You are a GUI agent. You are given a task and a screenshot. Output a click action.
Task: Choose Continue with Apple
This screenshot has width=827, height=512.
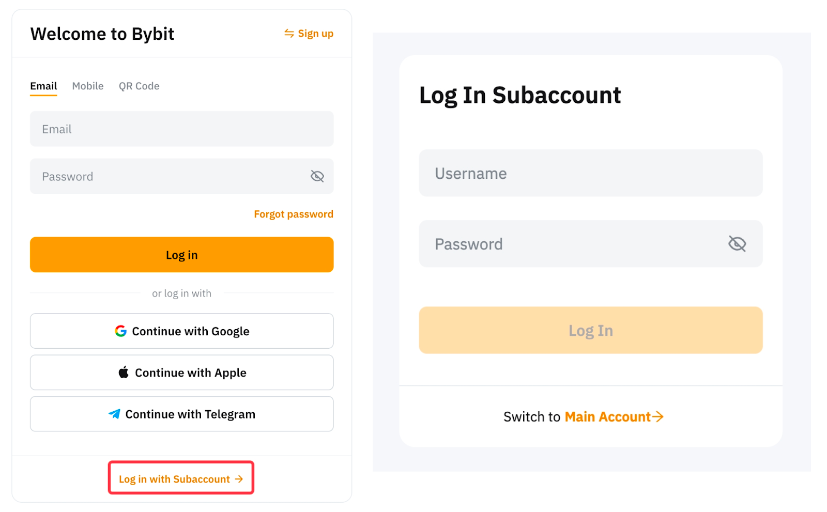tap(182, 373)
